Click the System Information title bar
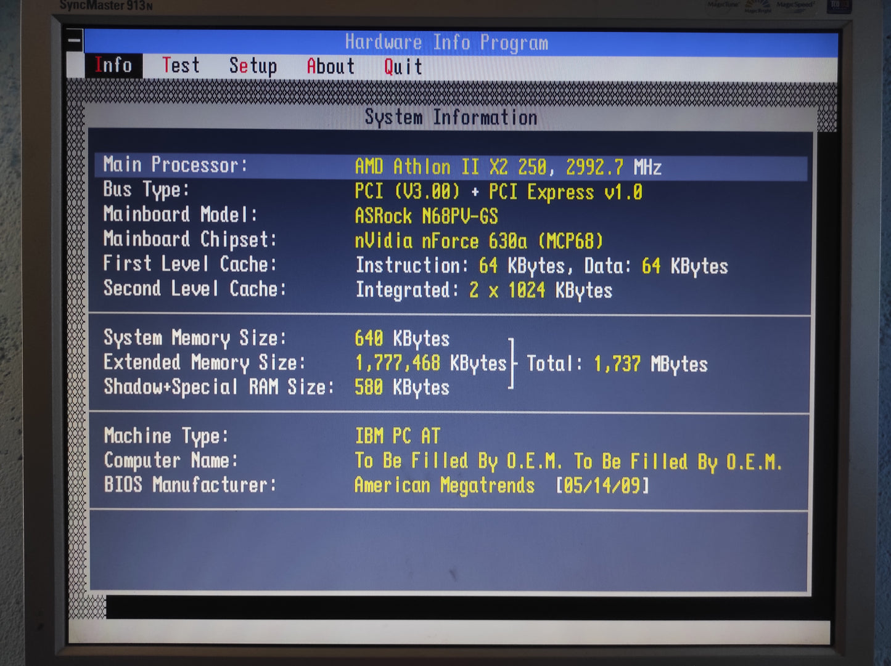This screenshot has width=891, height=666. point(451,117)
